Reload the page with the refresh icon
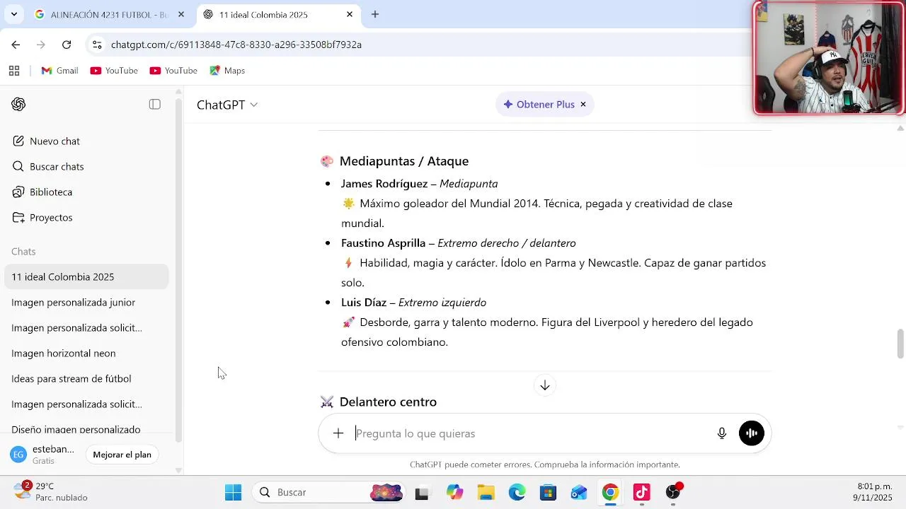906x509 pixels. click(x=67, y=45)
